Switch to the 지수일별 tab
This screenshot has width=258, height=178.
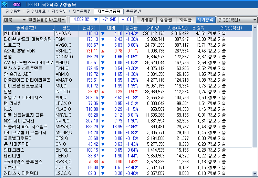[x=59, y=11]
